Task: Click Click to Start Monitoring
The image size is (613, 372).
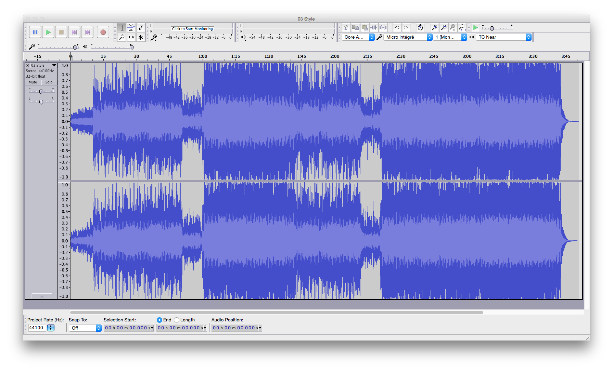Action: click(192, 28)
